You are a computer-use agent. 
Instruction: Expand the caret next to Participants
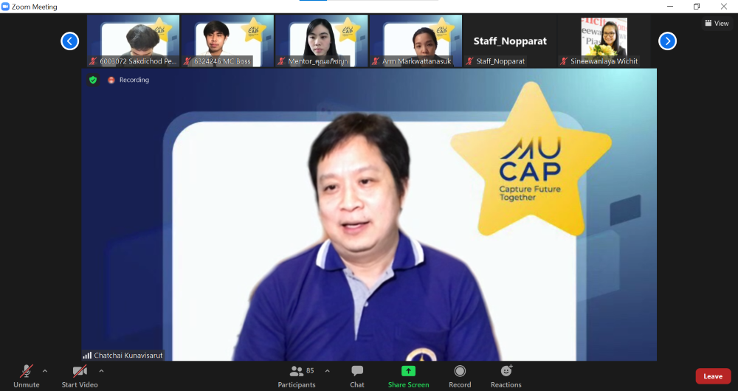[x=328, y=371]
